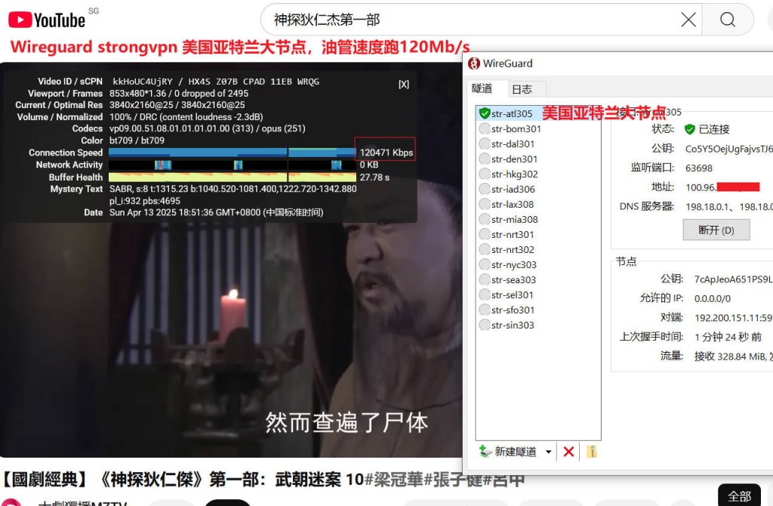Click the allowed IP value 0.0.0.0/0
This screenshot has height=506, width=773.
713,298
